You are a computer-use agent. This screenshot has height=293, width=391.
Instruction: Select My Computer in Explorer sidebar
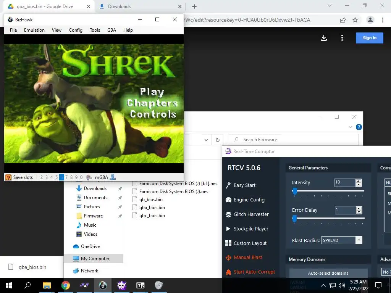(95, 259)
